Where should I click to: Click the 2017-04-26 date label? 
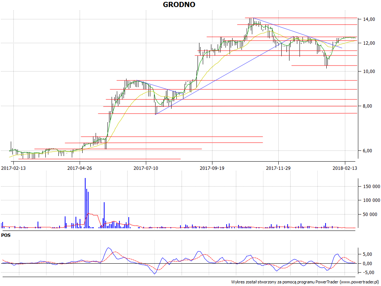click(x=80, y=168)
